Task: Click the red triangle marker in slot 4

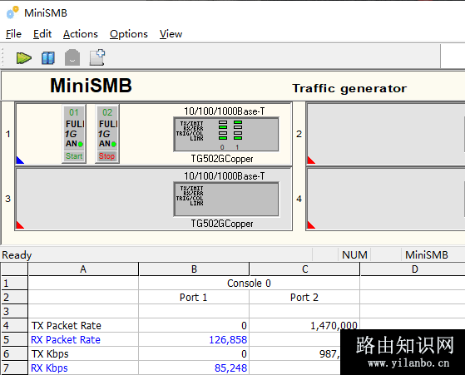Action: point(311,225)
